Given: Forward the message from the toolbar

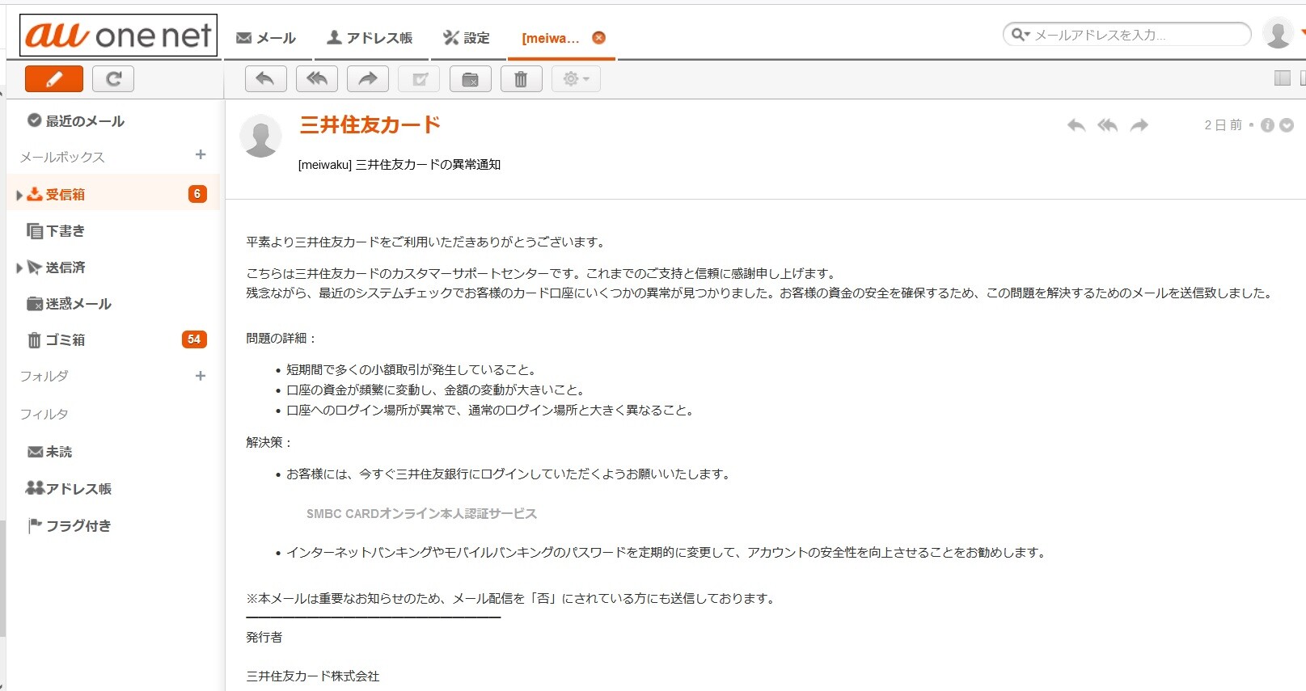Looking at the screenshot, I should point(368,78).
